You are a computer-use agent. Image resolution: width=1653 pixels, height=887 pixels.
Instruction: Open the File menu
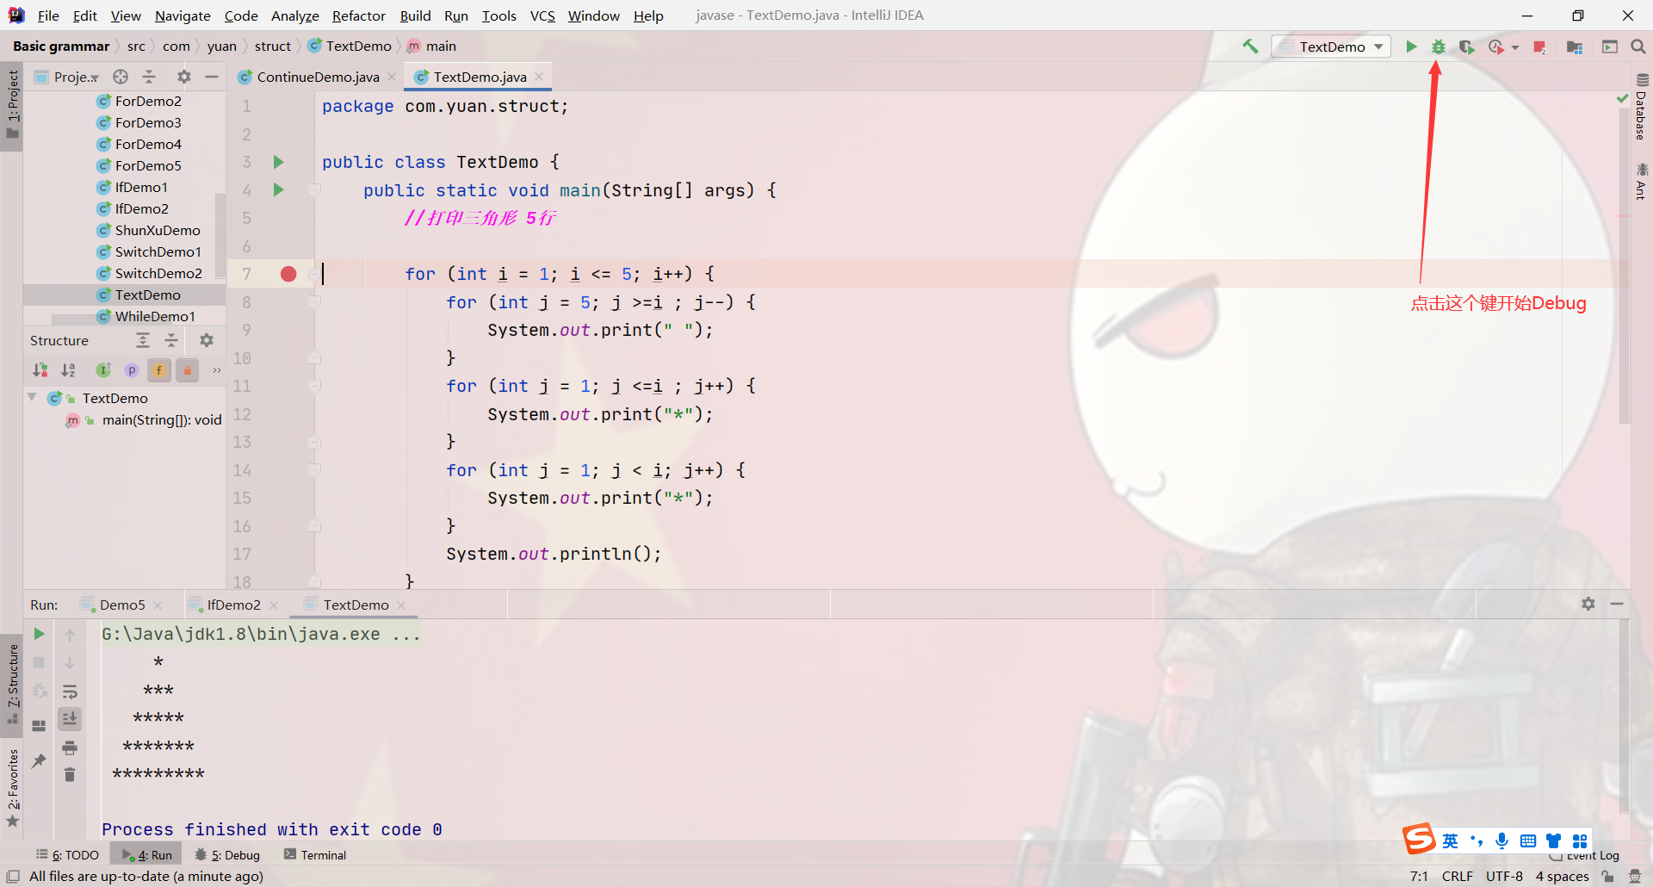(x=48, y=16)
